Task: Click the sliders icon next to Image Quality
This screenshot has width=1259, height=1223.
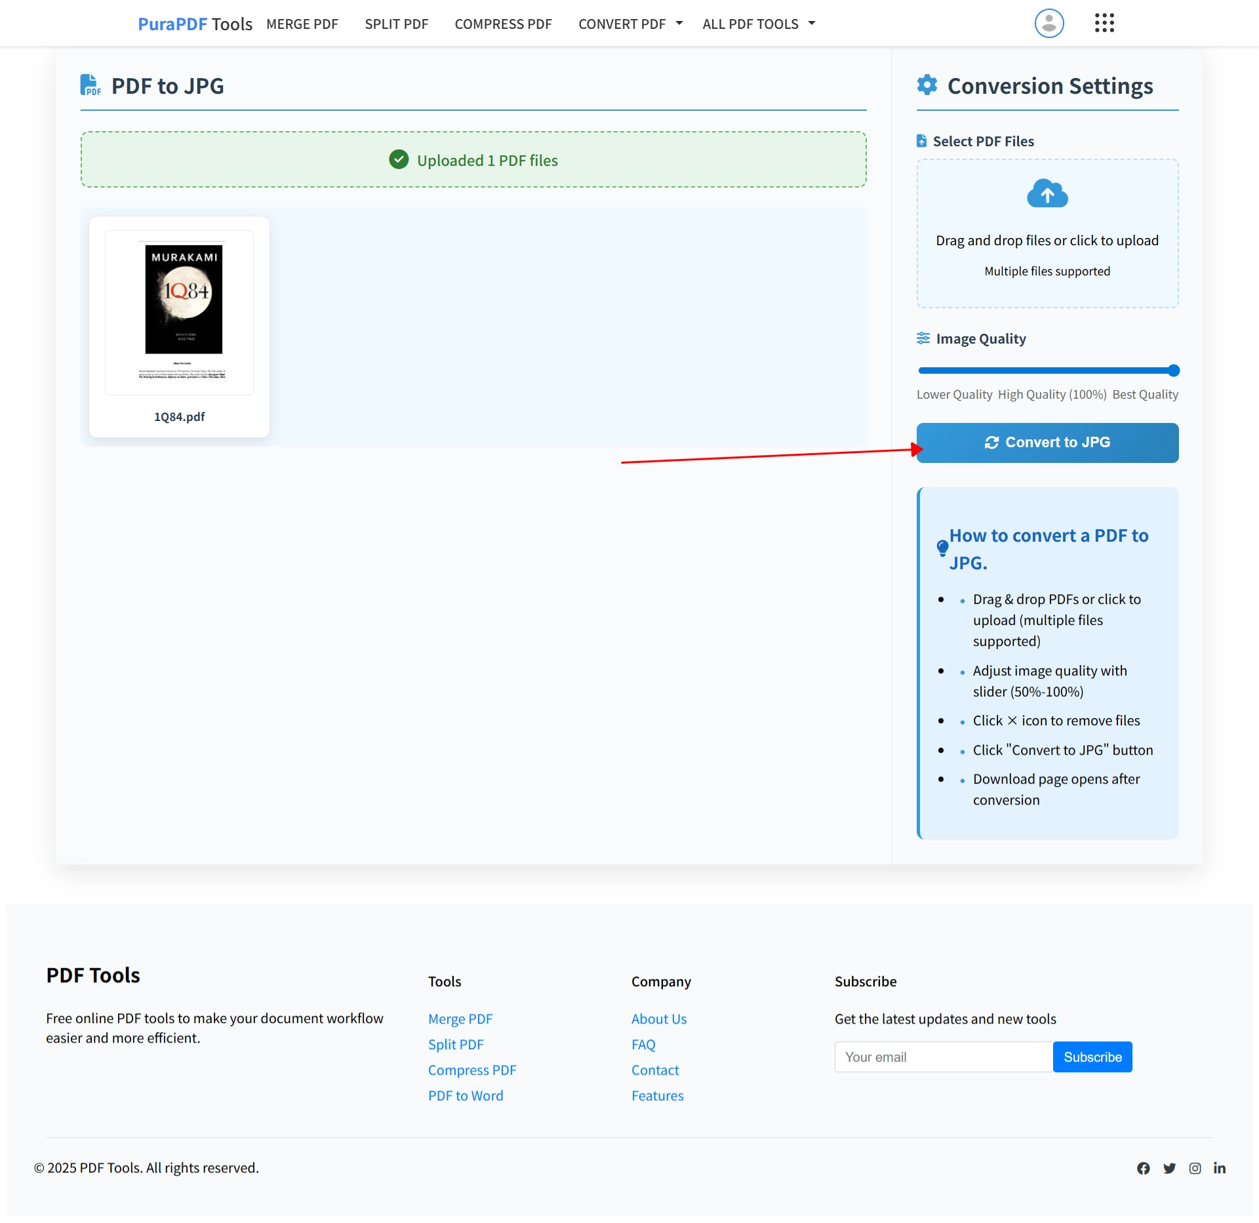Action: (x=923, y=338)
